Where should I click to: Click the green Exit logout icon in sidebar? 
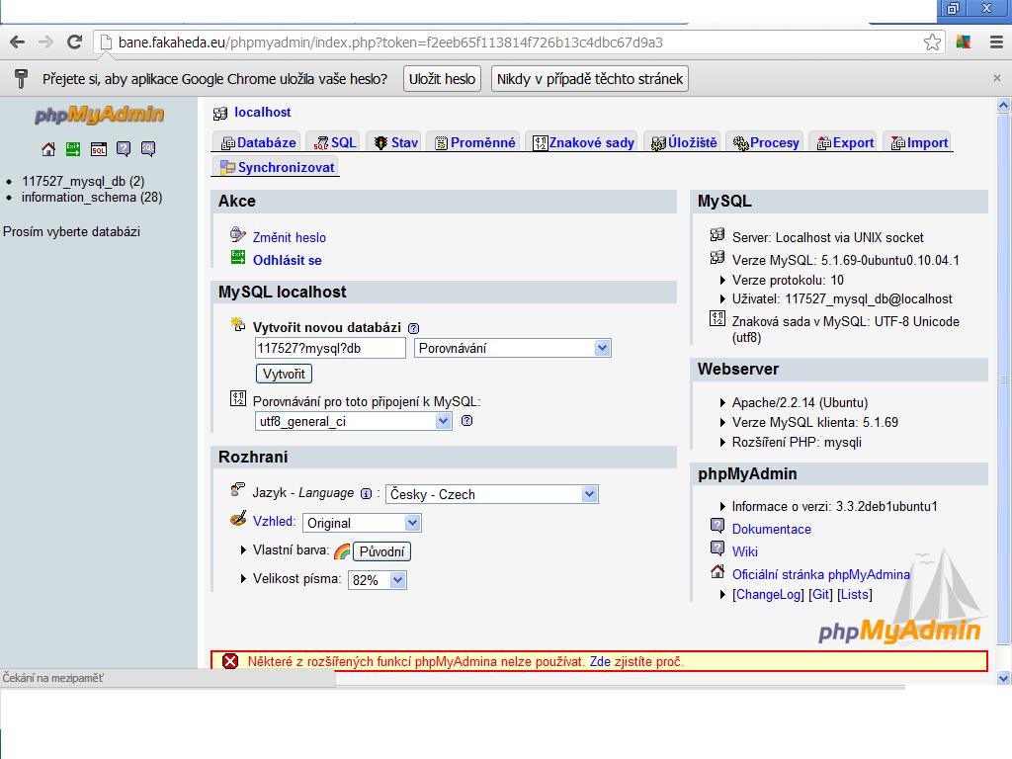point(73,150)
